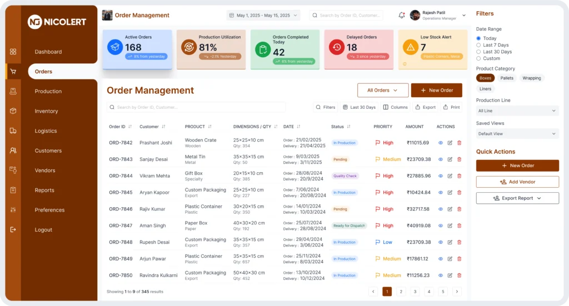The height and width of the screenshot is (306, 569).
Task: Click the order search field above the table
Action: tap(196, 107)
